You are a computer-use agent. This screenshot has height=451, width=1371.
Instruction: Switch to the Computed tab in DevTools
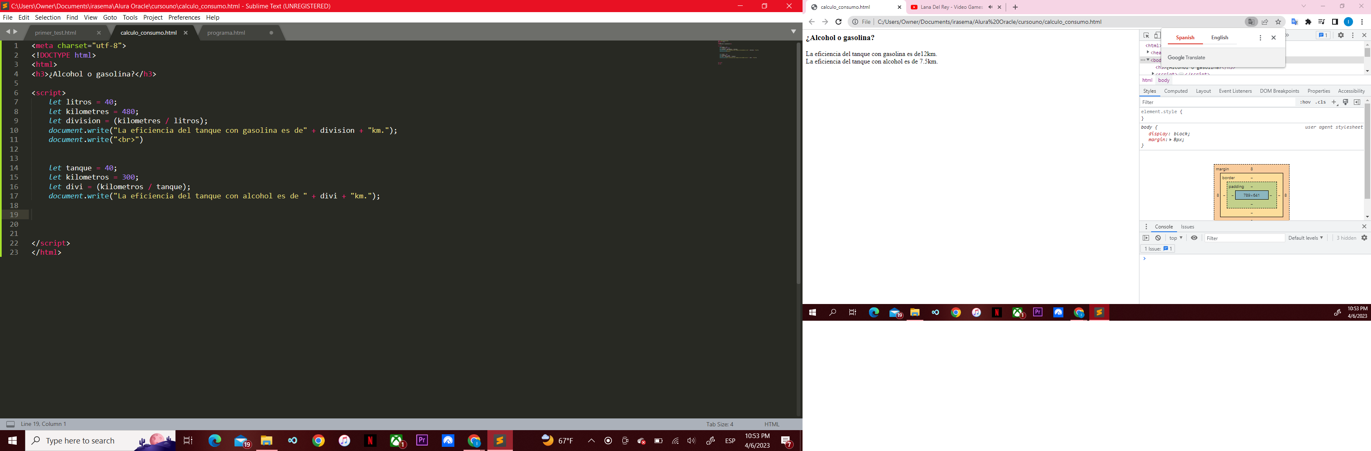tap(1176, 91)
